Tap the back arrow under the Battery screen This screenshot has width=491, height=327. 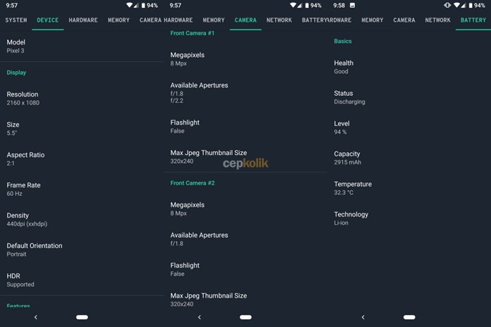pos(363,317)
